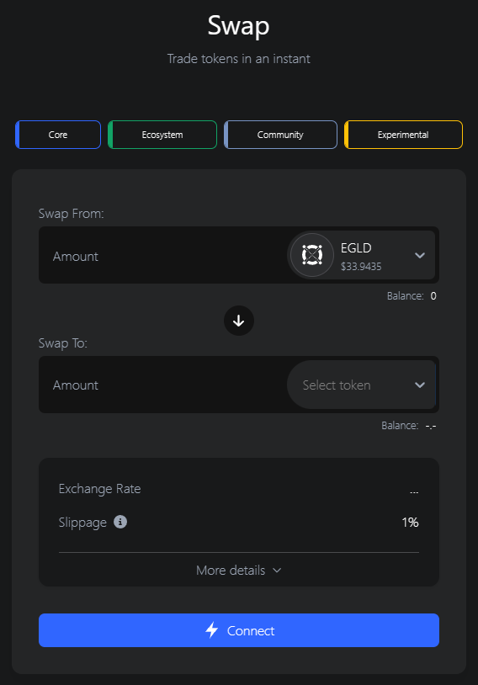This screenshot has height=685, width=478.
Task: Open the Select token dropdown
Action: [362, 385]
